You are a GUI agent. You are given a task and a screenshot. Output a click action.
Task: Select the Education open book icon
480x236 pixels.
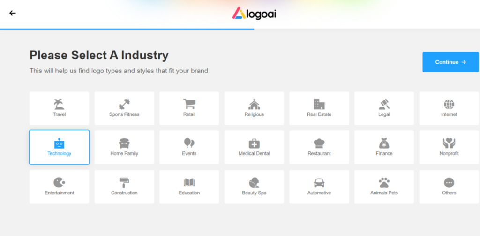[189, 183]
